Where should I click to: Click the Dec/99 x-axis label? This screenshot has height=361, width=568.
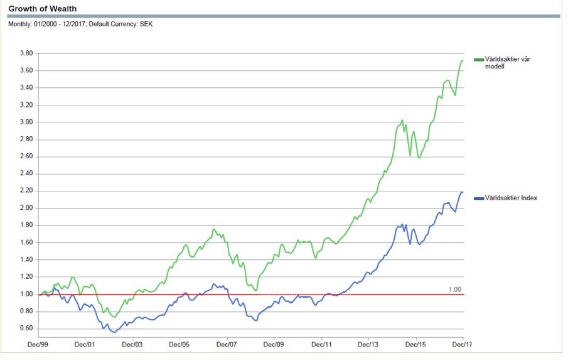pos(38,344)
